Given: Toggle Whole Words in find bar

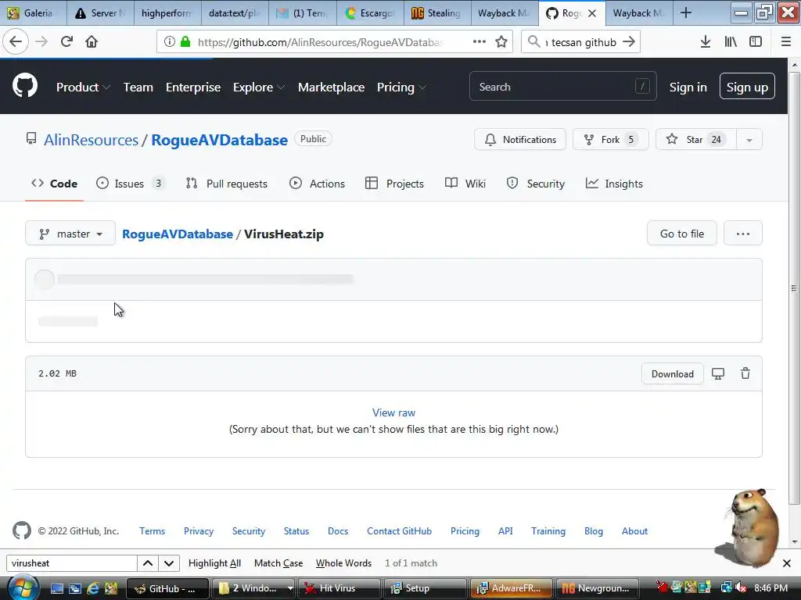Looking at the screenshot, I should [x=344, y=563].
